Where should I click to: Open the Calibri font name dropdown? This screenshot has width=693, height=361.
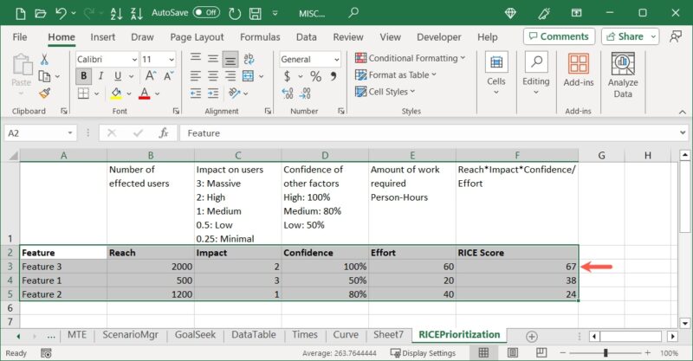tap(135, 59)
